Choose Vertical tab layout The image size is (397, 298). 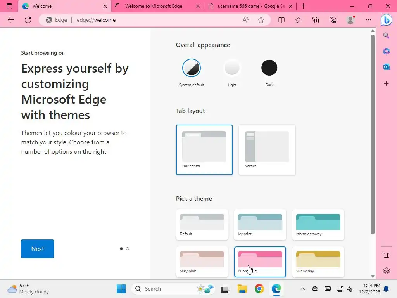click(x=267, y=150)
